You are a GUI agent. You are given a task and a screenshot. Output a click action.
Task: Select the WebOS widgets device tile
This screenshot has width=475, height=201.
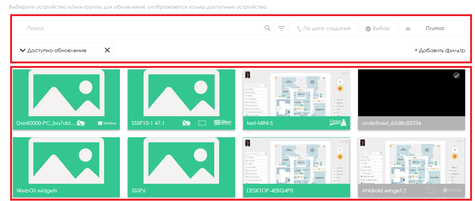point(66,167)
